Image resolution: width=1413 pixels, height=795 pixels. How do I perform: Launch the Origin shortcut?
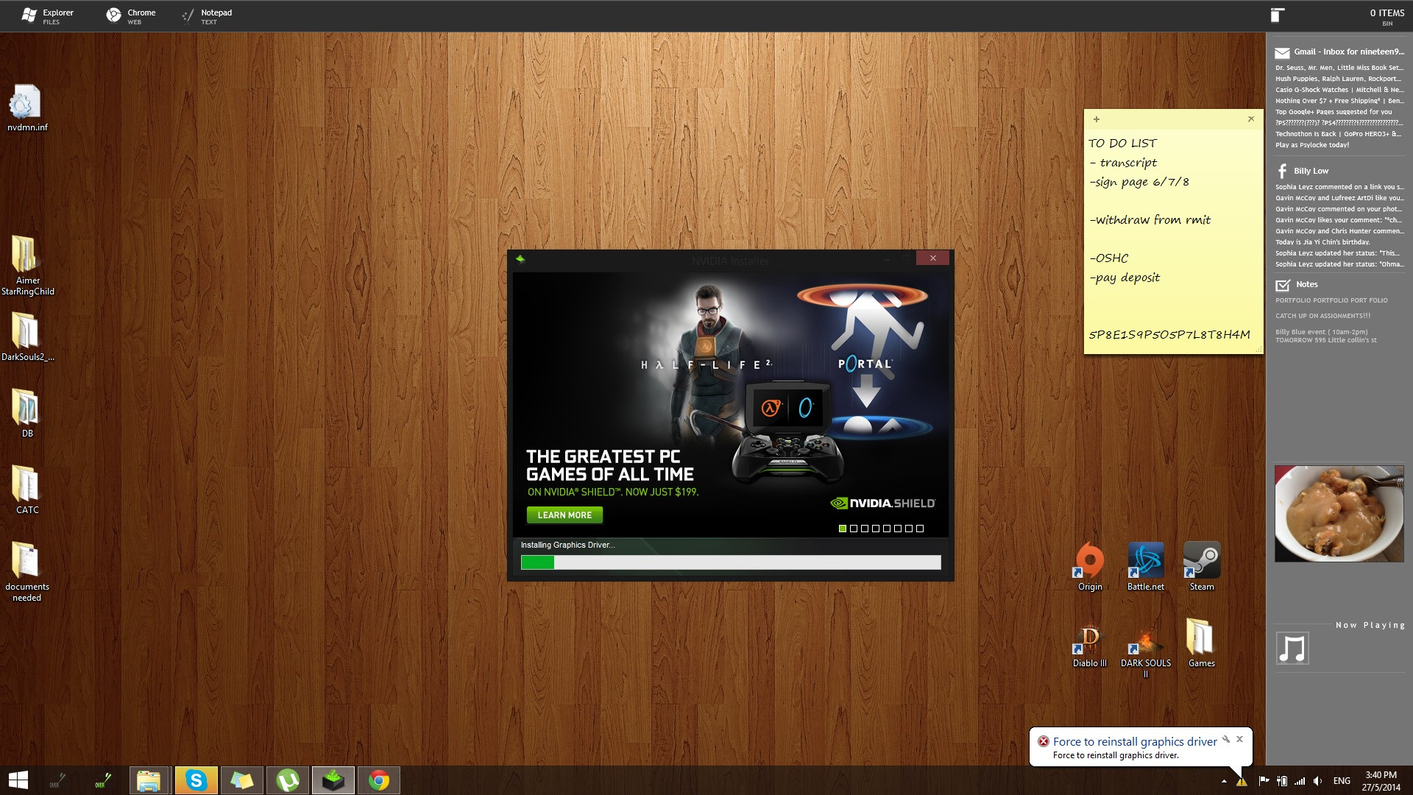point(1090,567)
